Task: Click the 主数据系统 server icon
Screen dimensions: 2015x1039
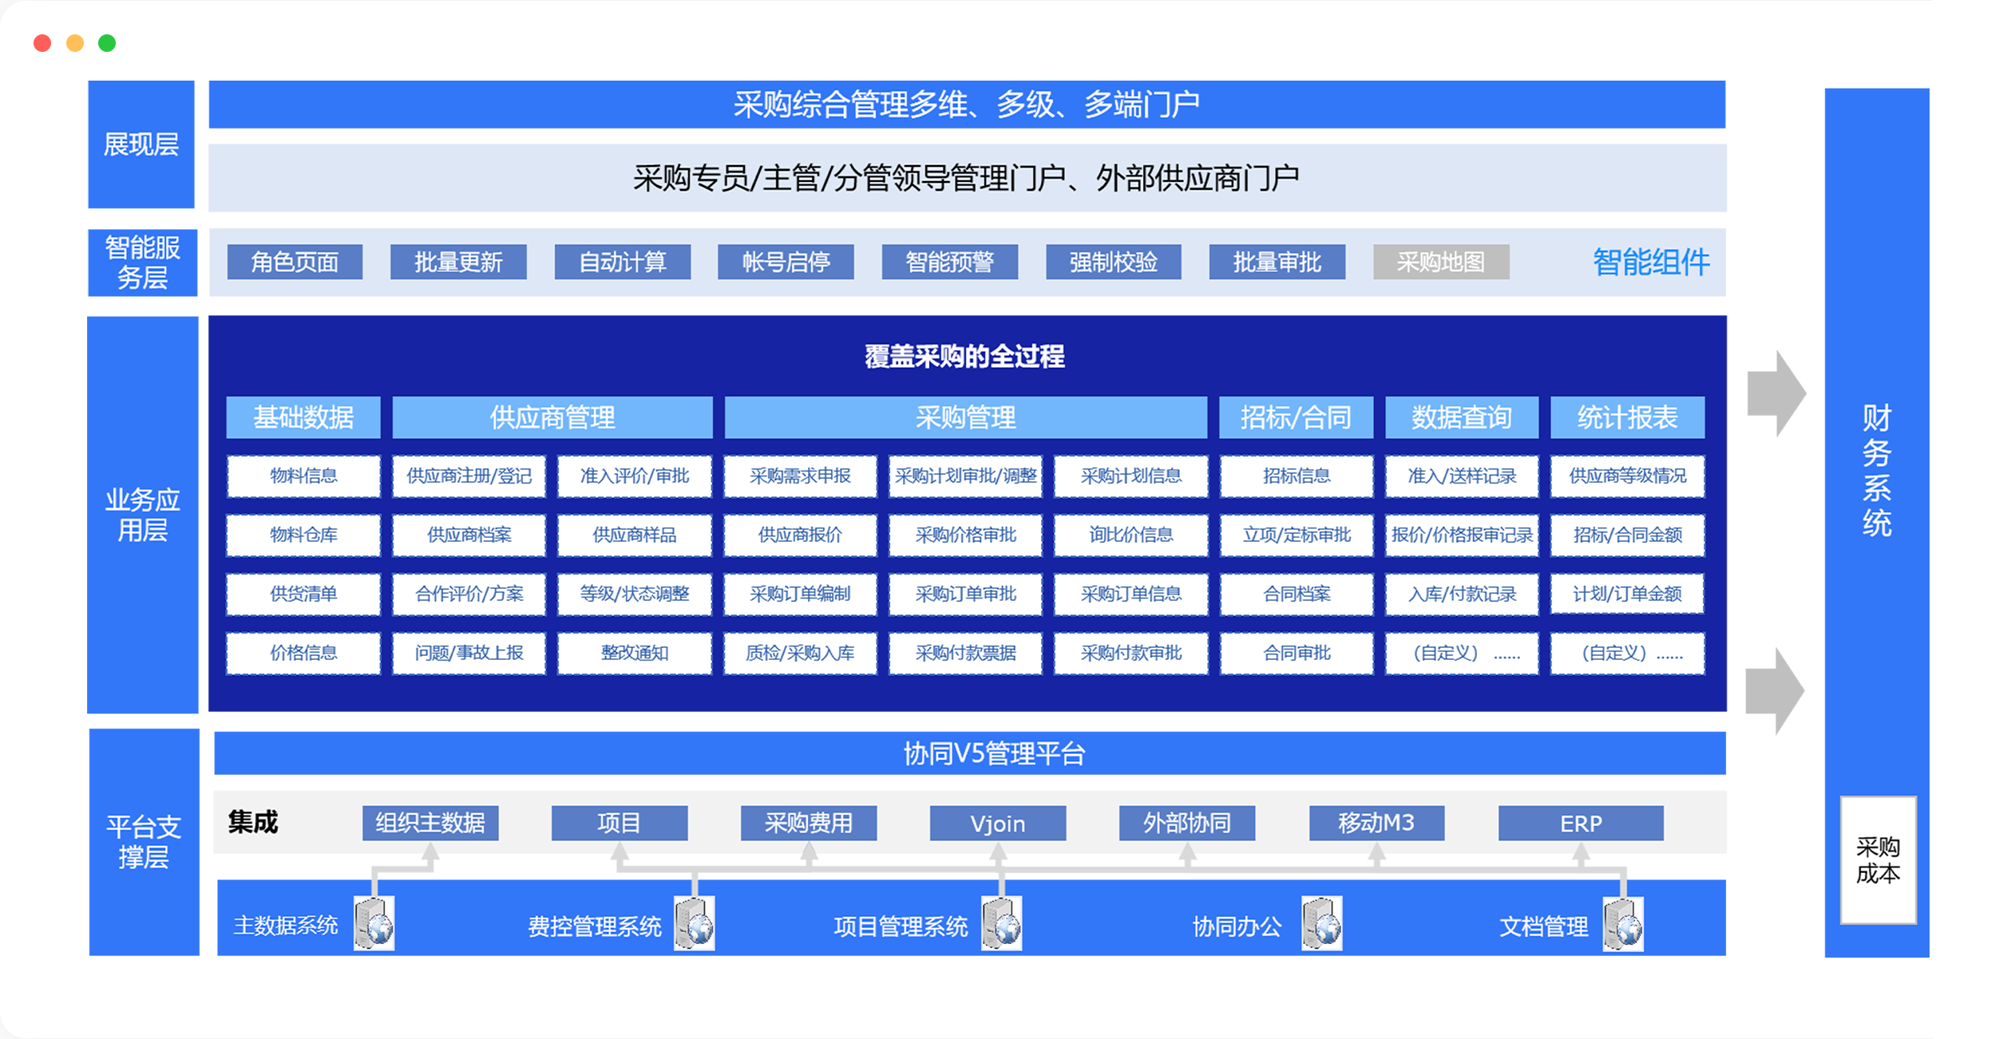Action: (x=375, y=924)
